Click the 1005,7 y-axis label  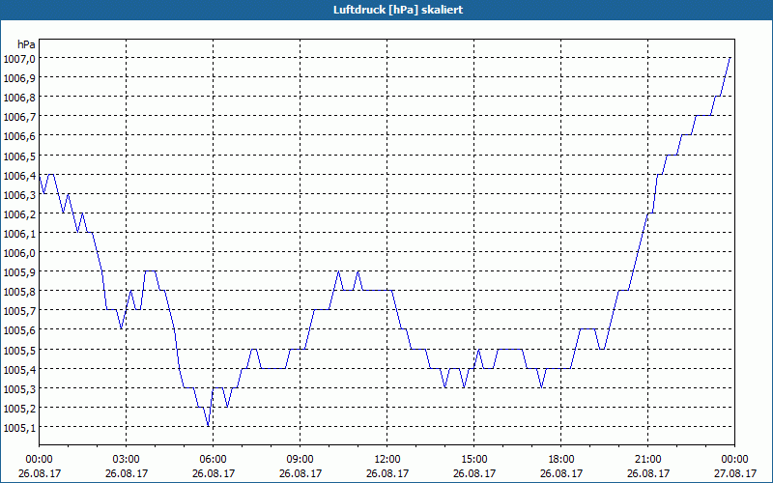19,311
